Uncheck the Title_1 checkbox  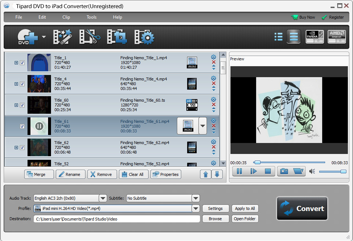[22, 63]
